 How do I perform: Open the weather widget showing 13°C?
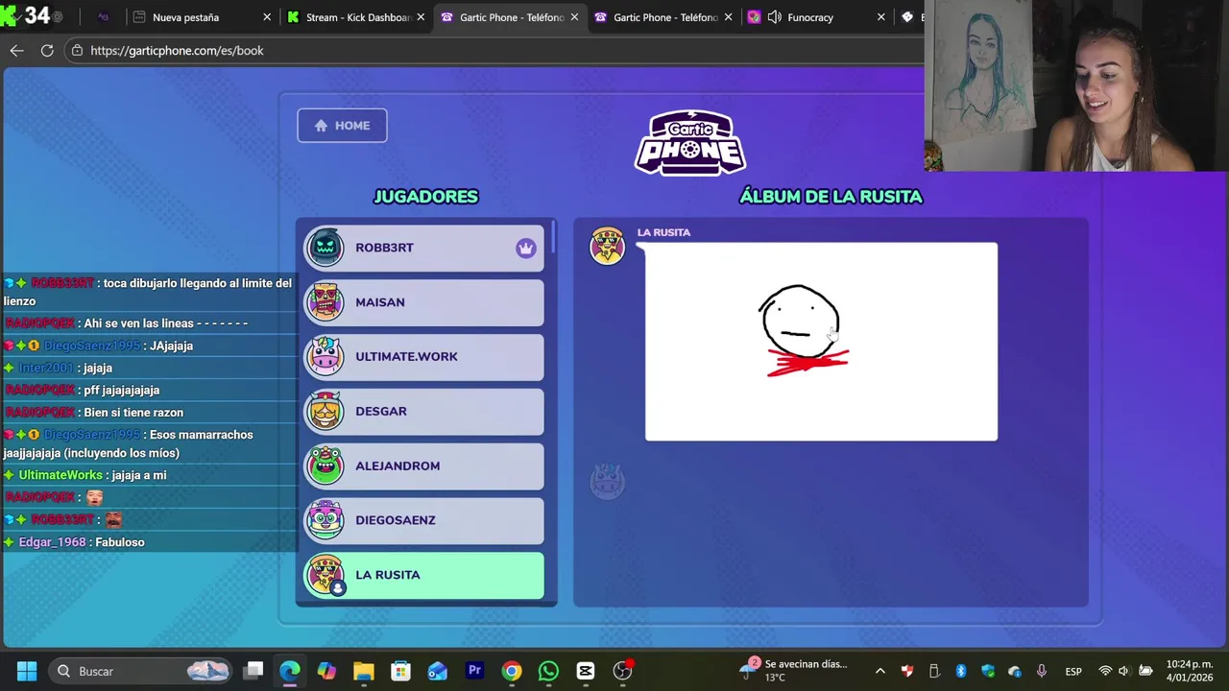795,671
